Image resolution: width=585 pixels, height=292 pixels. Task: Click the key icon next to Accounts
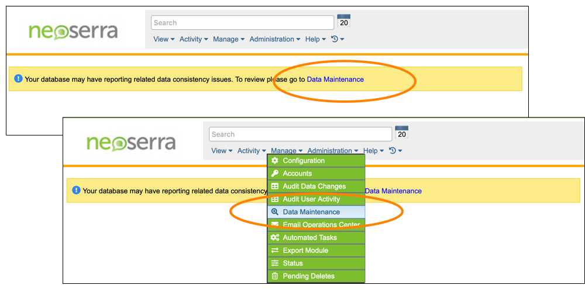275,173
